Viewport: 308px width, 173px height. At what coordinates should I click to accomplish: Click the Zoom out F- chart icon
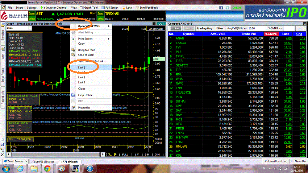point(115,155)
